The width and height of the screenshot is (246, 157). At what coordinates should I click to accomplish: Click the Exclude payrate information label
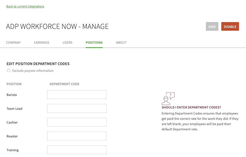pyautogui.click(x=33, y=71)
